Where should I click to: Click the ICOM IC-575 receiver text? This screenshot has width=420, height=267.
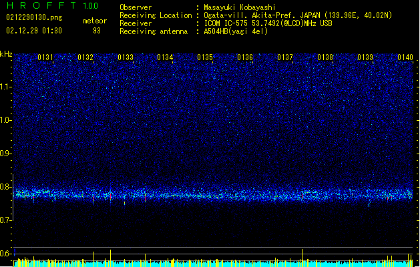(268, 23)
